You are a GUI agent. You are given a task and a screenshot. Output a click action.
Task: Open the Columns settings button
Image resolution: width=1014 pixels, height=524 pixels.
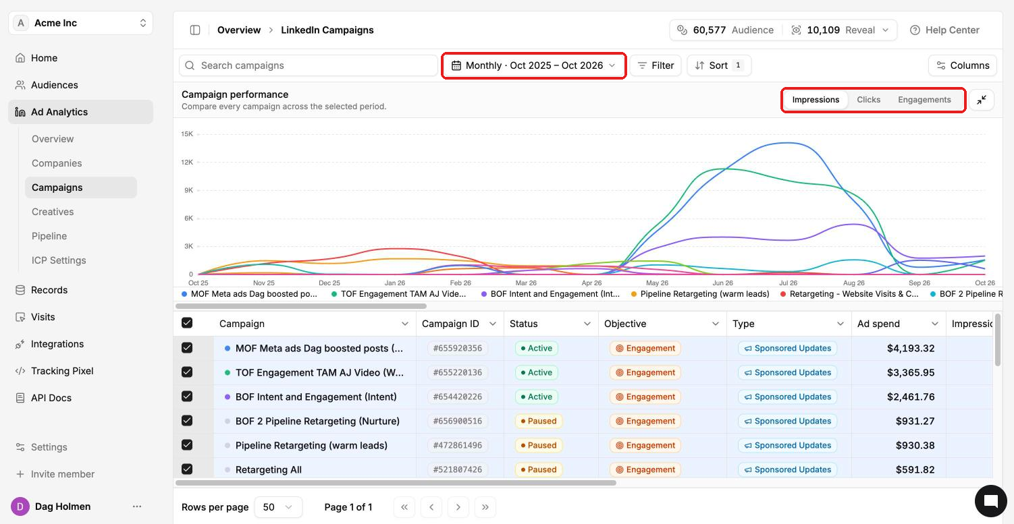[x=963, y=65]
